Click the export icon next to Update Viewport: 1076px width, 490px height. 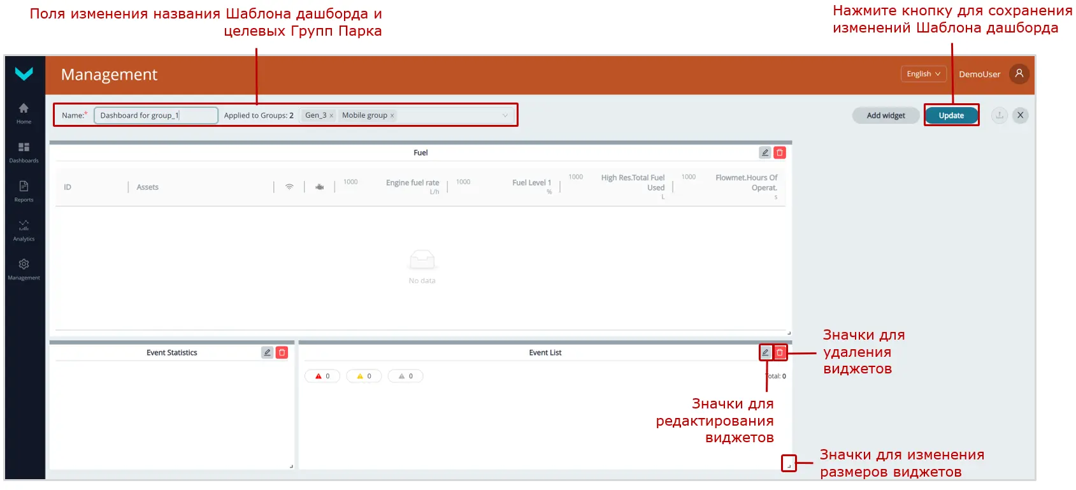(1000, 115)
